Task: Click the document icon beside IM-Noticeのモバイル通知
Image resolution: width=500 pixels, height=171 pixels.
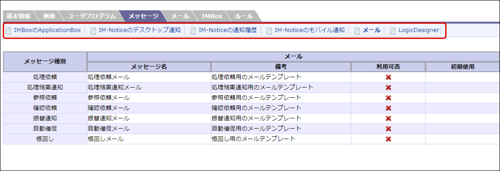Action: 269,31
